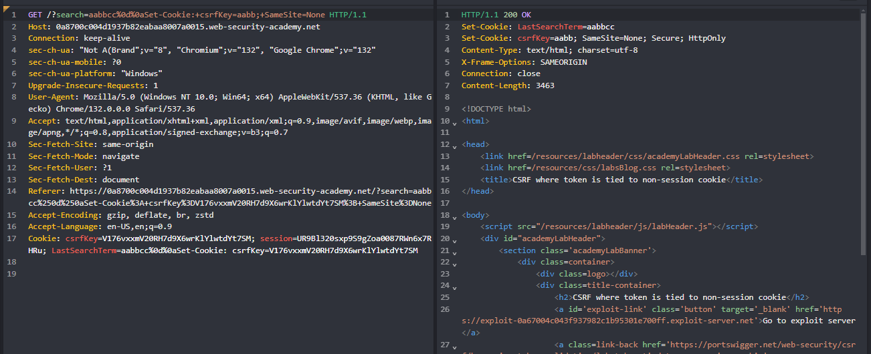This screenshot has width=871, height=354.
Task: Fold the title-container div on line 24
Action: click(455, 287)
